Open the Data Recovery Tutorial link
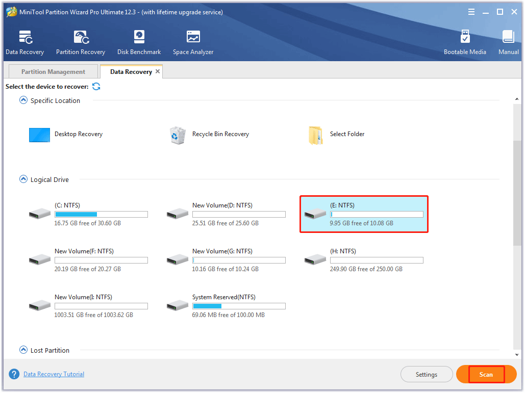525x393 pixels. pyautogui.click(x=54, y=374)
